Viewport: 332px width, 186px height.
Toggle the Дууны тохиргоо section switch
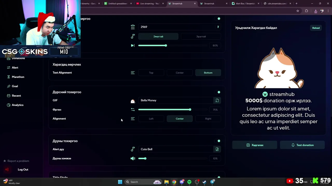(x=217, y=141)
